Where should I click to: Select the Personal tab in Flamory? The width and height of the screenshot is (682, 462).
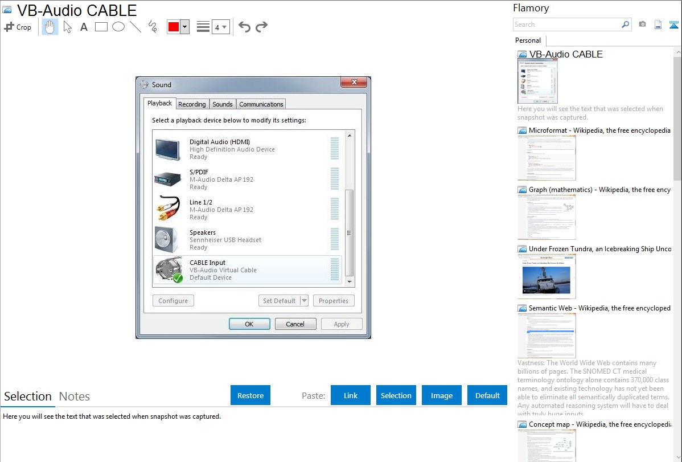click(528, 40)
